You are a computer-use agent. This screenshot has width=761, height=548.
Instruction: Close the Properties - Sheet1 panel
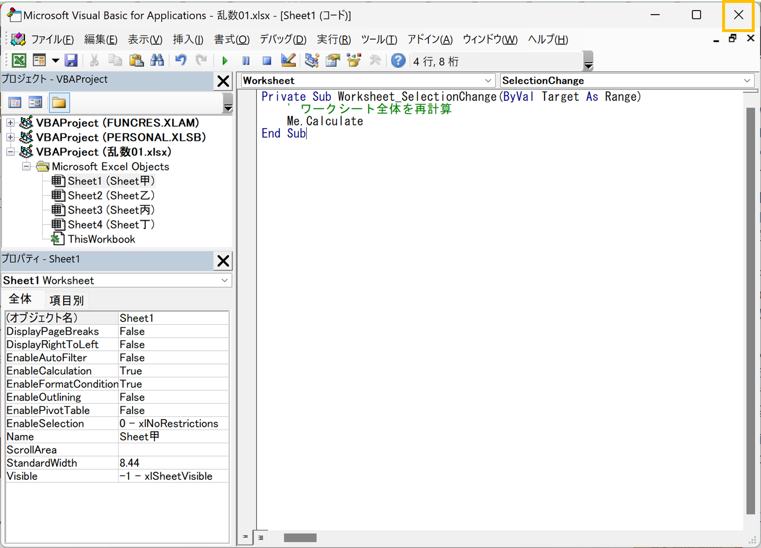(223, 261)
